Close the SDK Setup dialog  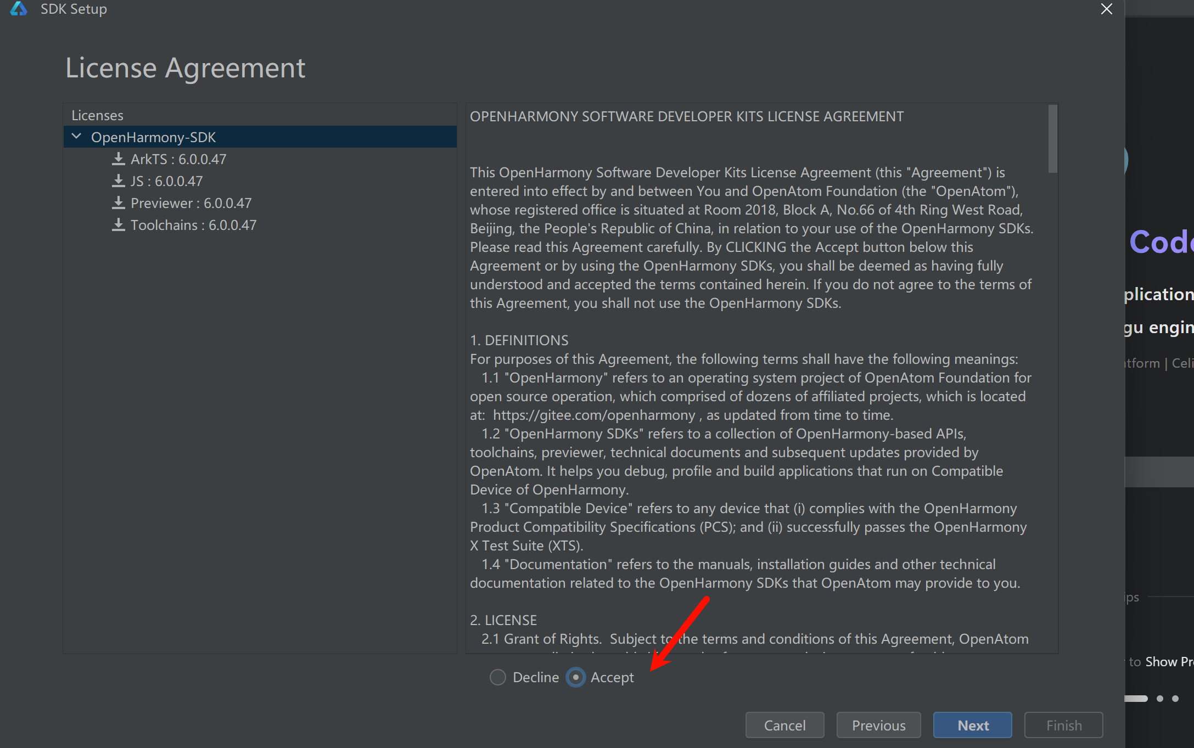pos(1106,9)
